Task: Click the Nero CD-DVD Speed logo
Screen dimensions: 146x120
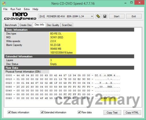Action: pyautogui.click(x=20, y=16)
